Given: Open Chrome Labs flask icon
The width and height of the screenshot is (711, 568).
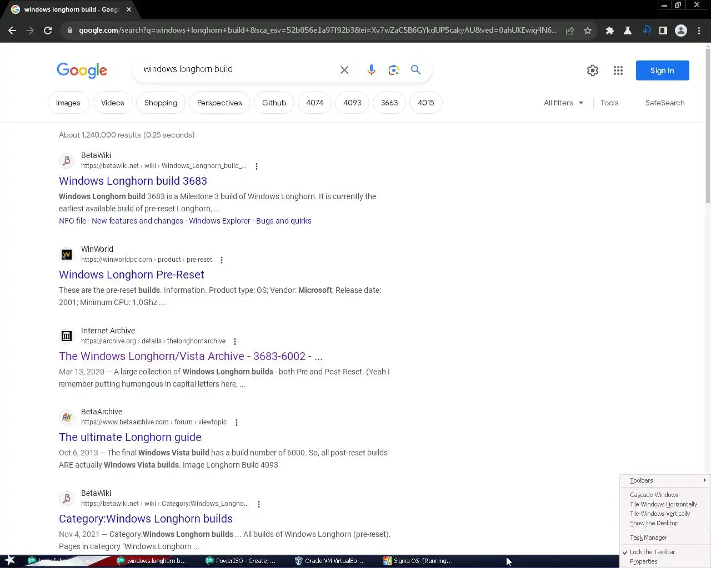Looking at the screenshot, I should pyautogui.click(x=628, y=31).
